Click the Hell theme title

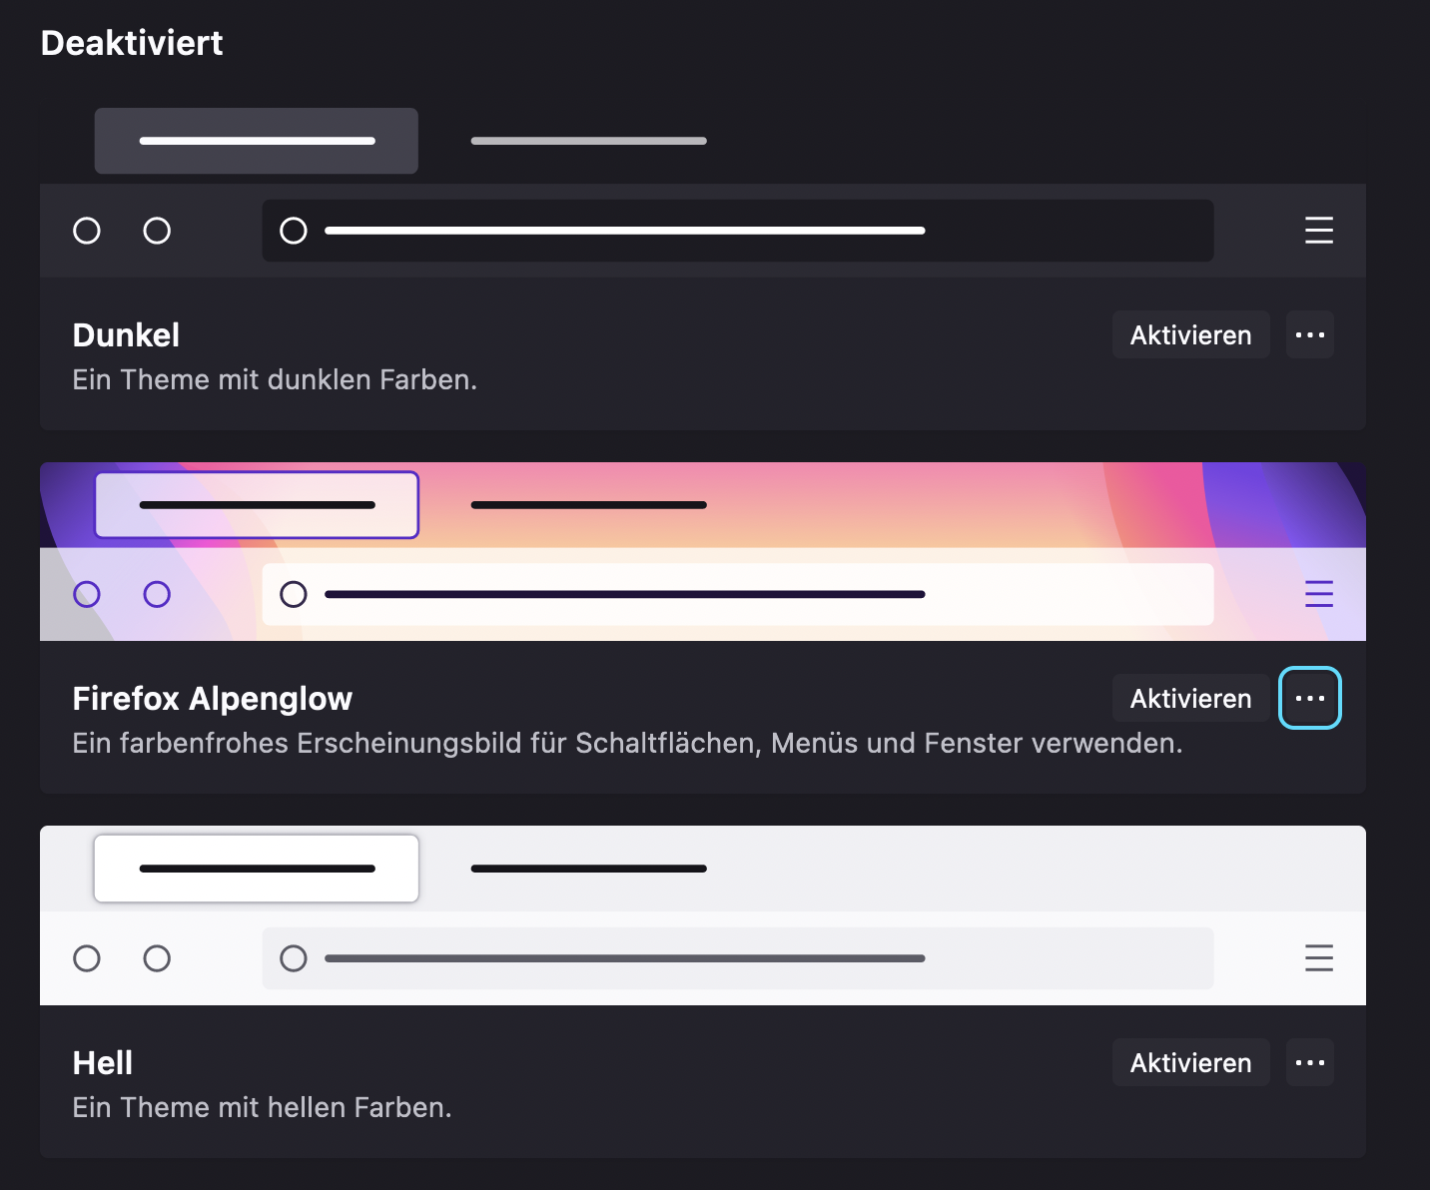[x=103, y=1063]
